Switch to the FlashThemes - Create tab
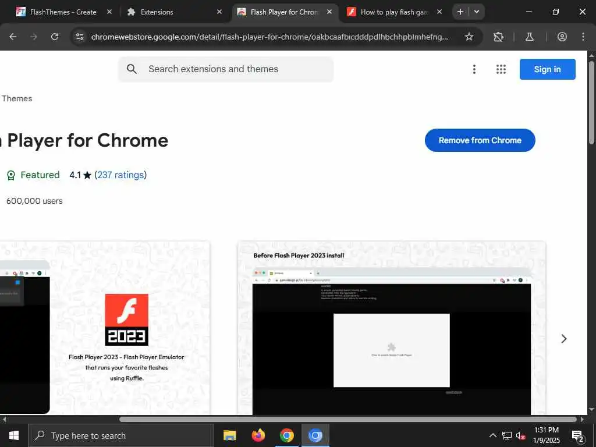The image size is (596, 447). (x=63, y=12)
